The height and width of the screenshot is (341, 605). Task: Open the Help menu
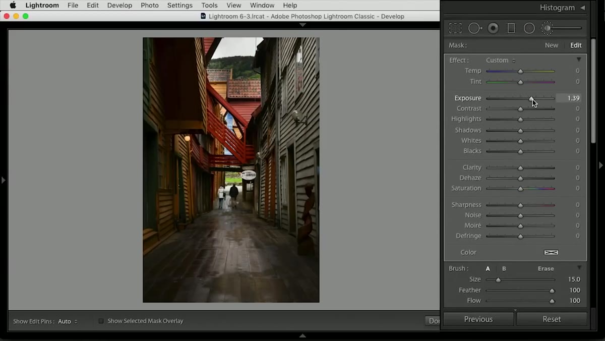[290, 6]
